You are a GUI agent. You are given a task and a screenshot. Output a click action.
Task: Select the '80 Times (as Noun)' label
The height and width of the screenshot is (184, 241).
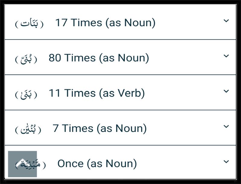(x=99, y=58)
